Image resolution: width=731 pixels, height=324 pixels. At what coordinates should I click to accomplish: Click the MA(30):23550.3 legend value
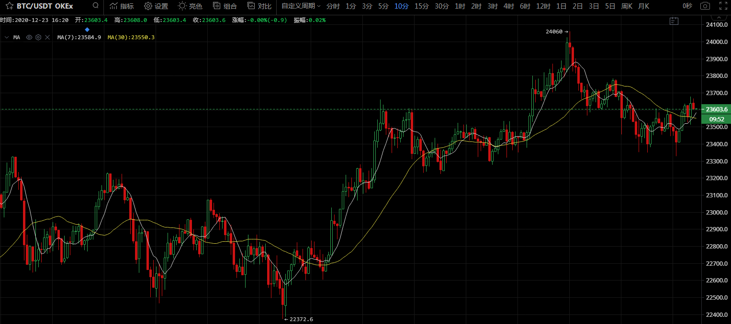pyautogui.click(x=131, y=37)
